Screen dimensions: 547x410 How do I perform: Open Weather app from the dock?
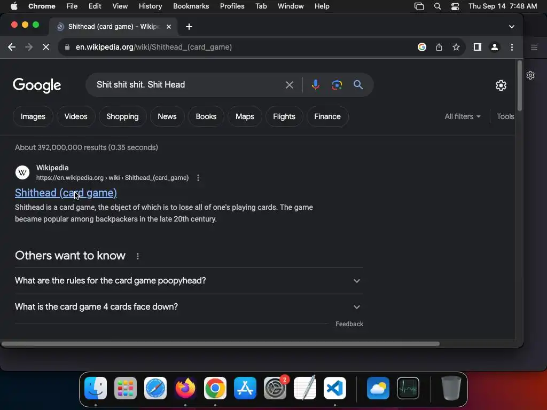pyautogui.click(x=378, y=388)
